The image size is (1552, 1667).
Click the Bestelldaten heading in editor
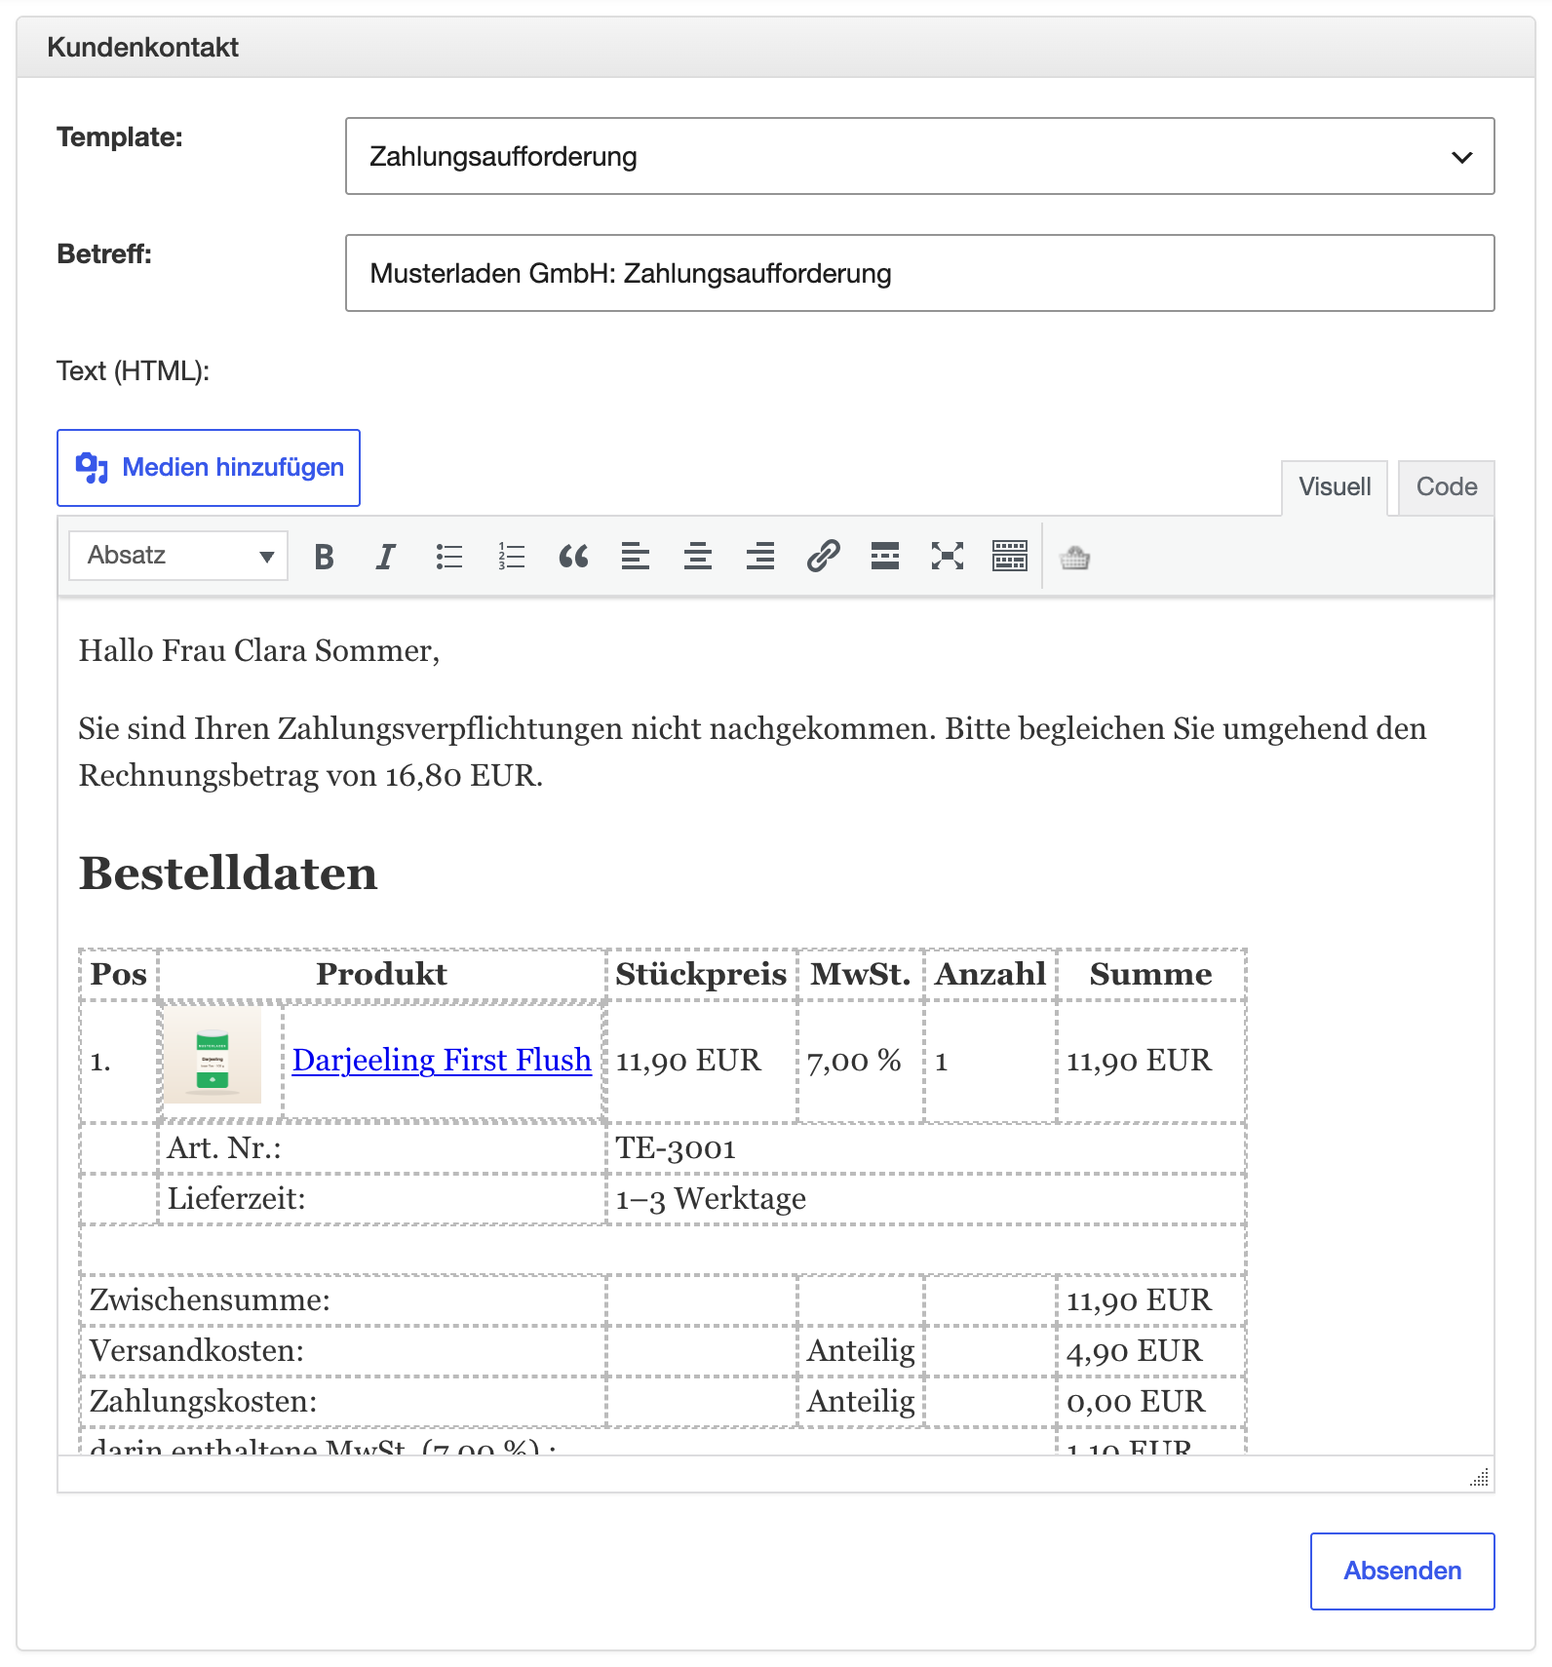pos(228,872)
